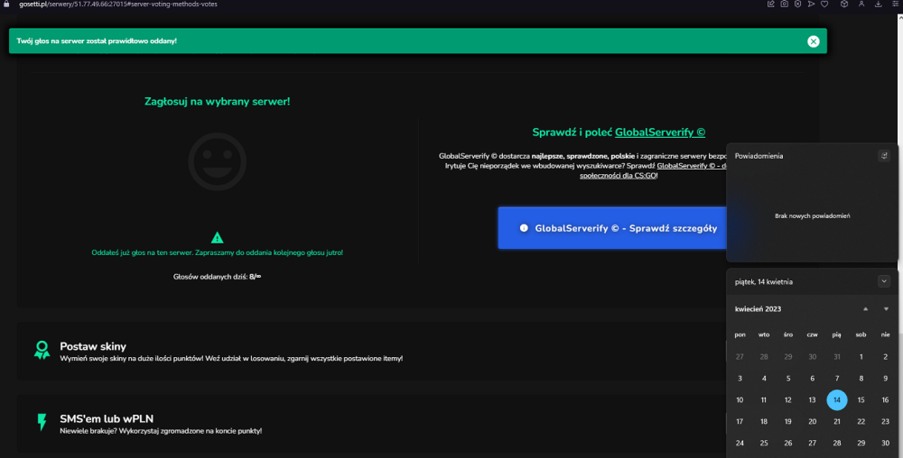Open extensions cube icon

[844, 4]
